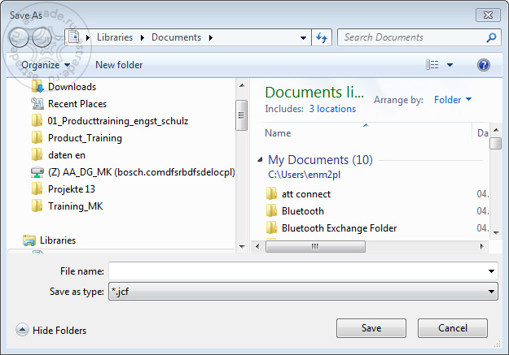Click the horizontal scrollbar thumb in file list
Viewport: 509px width, 355px height.
coord(315,246)
